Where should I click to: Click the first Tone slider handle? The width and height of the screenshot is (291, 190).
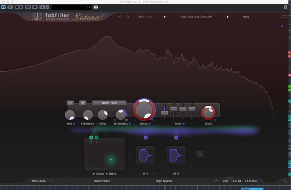[x=165, y=112]
